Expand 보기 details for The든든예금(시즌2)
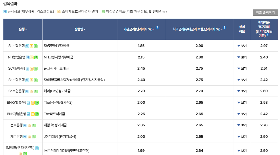This screenshot has width=280, height=155. tap(242, 103)
